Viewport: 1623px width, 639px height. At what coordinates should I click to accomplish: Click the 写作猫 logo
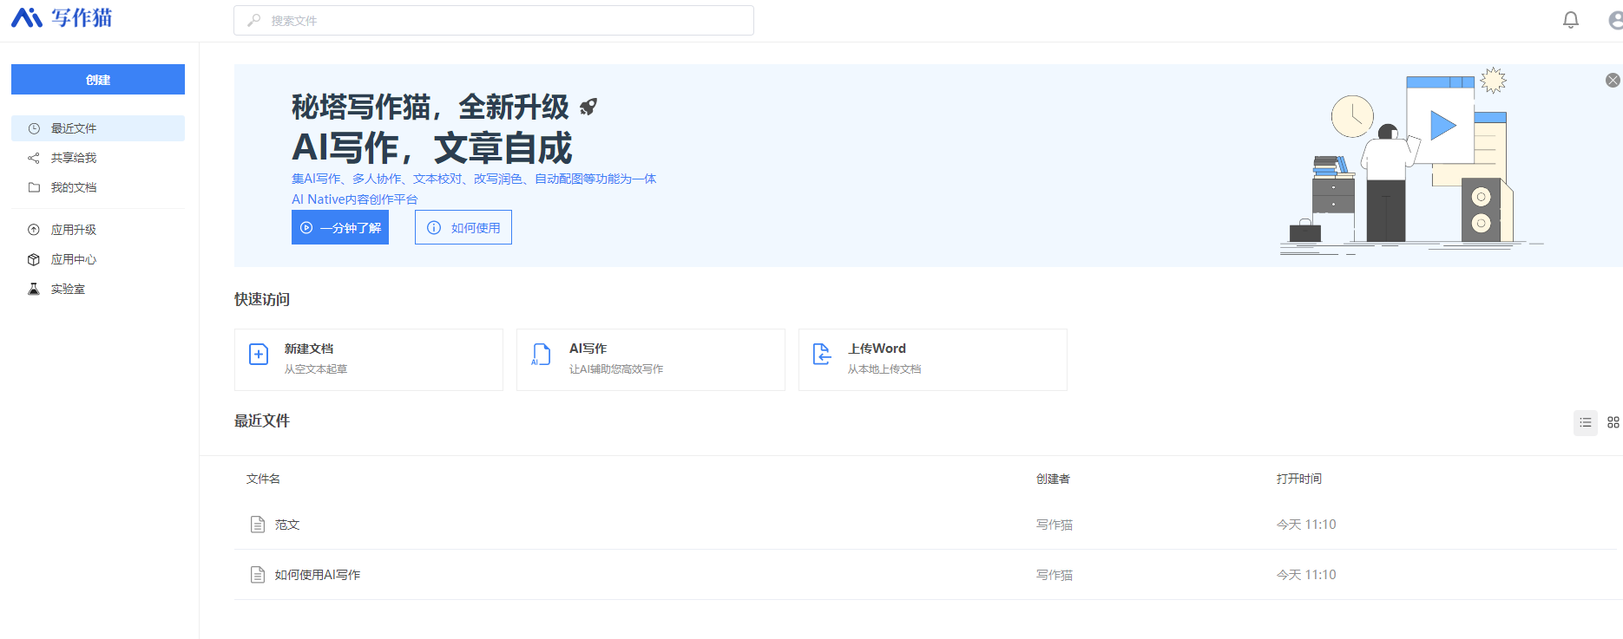coord(62,18)
